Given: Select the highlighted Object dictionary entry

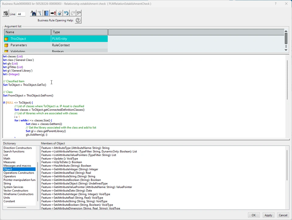Looking at the screenshot, I should tap(19, 169).
